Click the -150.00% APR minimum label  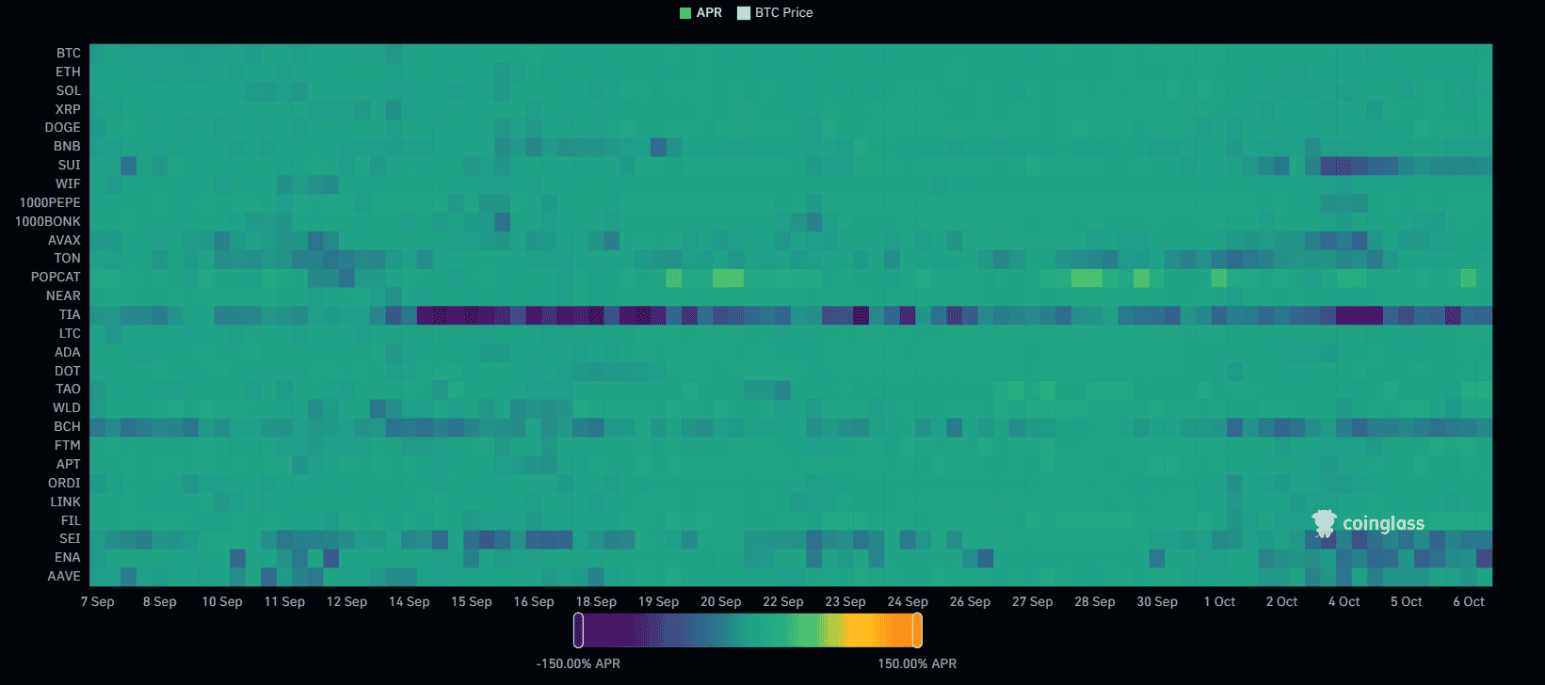coord(578,663)
